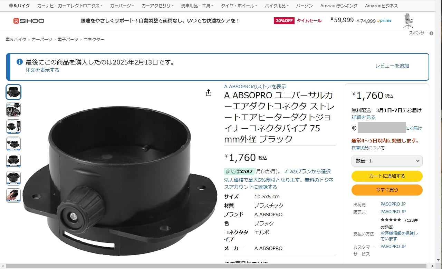Viewport: 442px width, 269px height.
Task: Click the location pin icon by delivery address
Action: pyautogui.click(x=354, y=128)
